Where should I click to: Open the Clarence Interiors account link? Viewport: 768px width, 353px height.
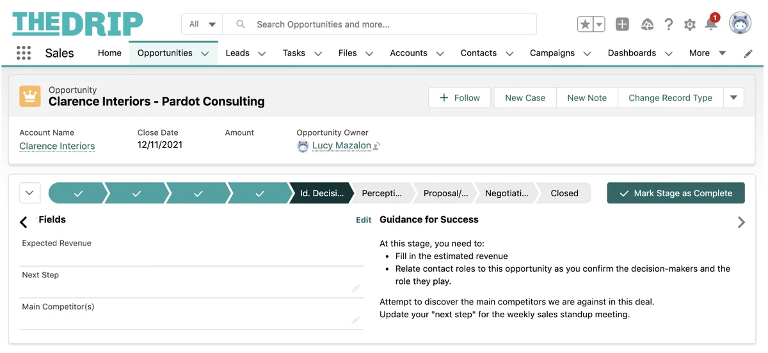click(57, 146)
